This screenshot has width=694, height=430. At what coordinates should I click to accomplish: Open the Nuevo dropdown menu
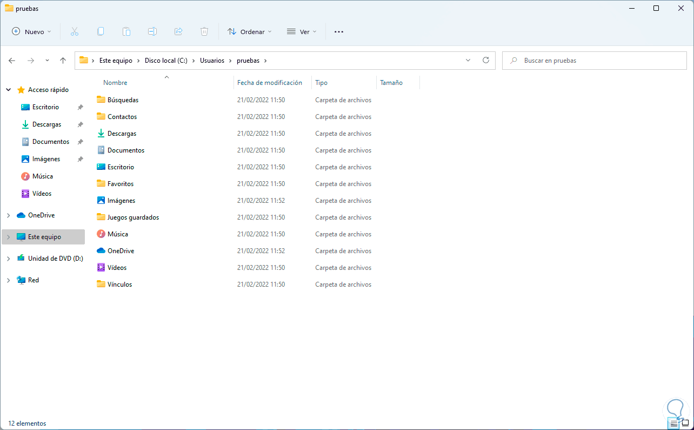31,32
